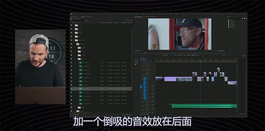
Task: Select the Slip tool
Action: 135,62
